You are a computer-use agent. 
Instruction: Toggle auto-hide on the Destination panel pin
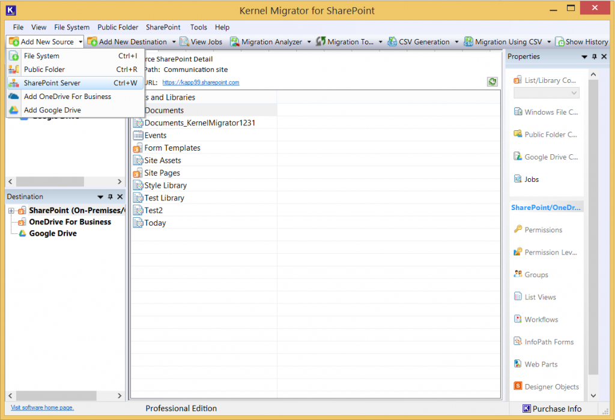[109, 196]
